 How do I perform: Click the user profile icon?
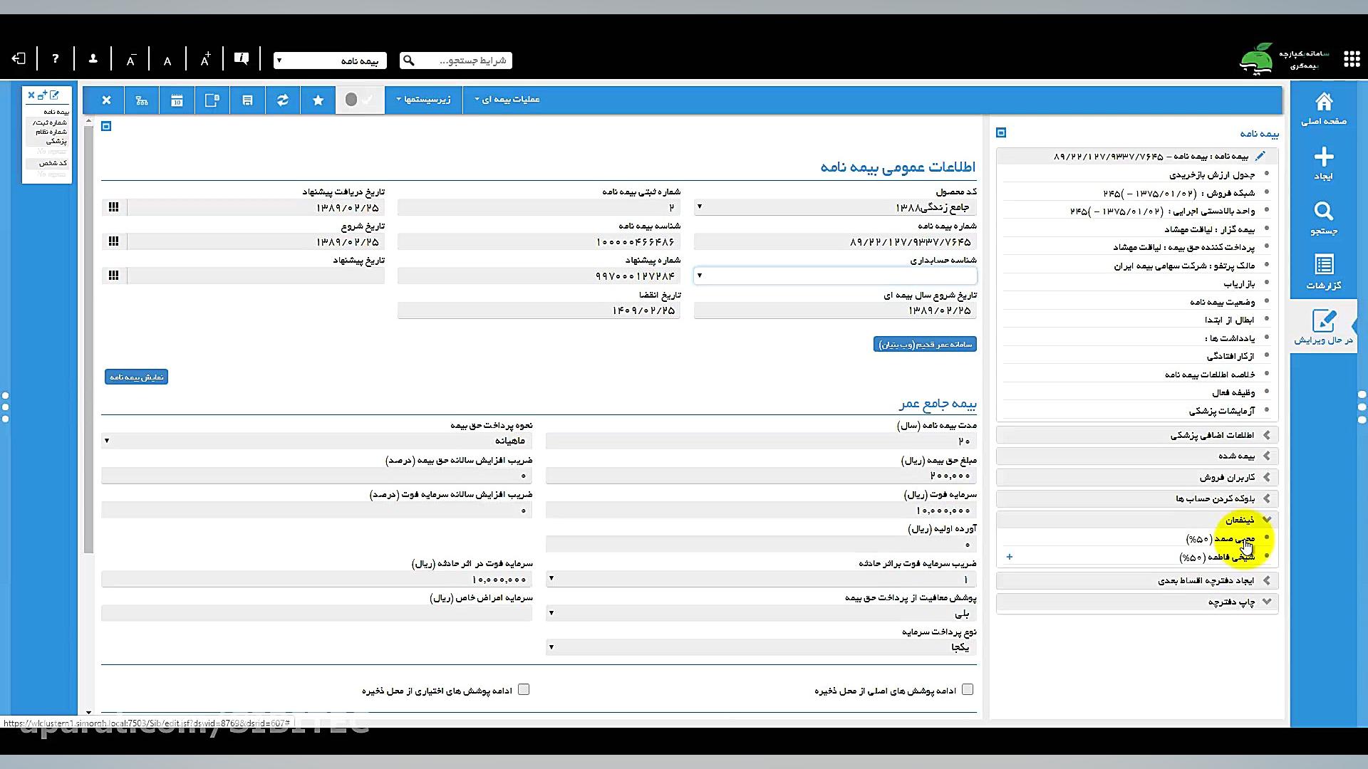pyautogui.click(x=93, y=59)
